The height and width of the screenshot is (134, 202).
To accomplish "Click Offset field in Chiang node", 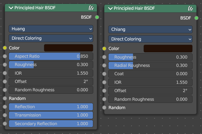I will tap(150, 91).
